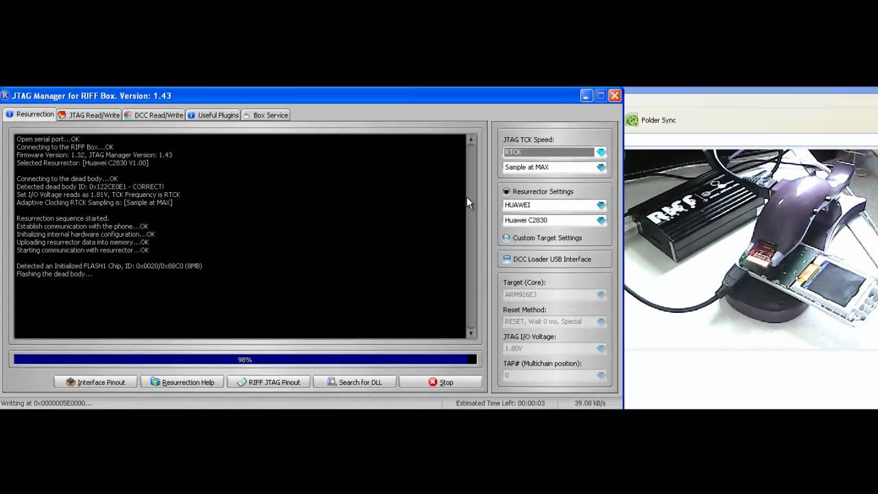Click the 'Writing at 0x0000005E0000...' status text
Image resolution: width=878 pixels, height=494 pixels.
point(47,403)
